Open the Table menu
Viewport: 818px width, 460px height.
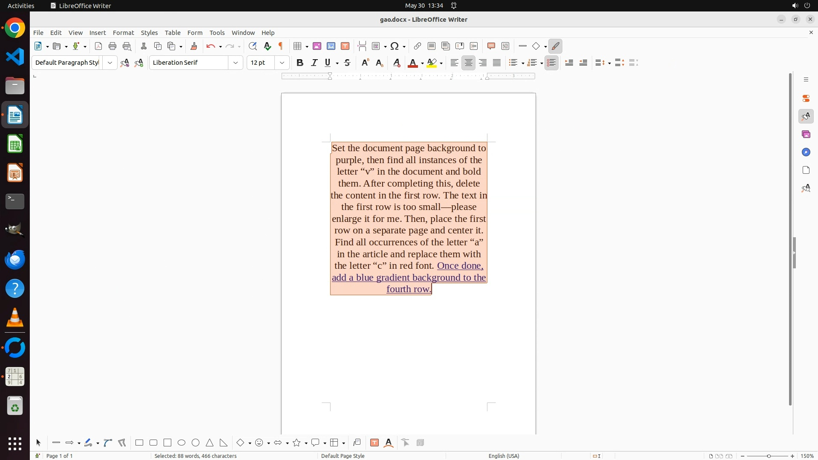point(173,32)
